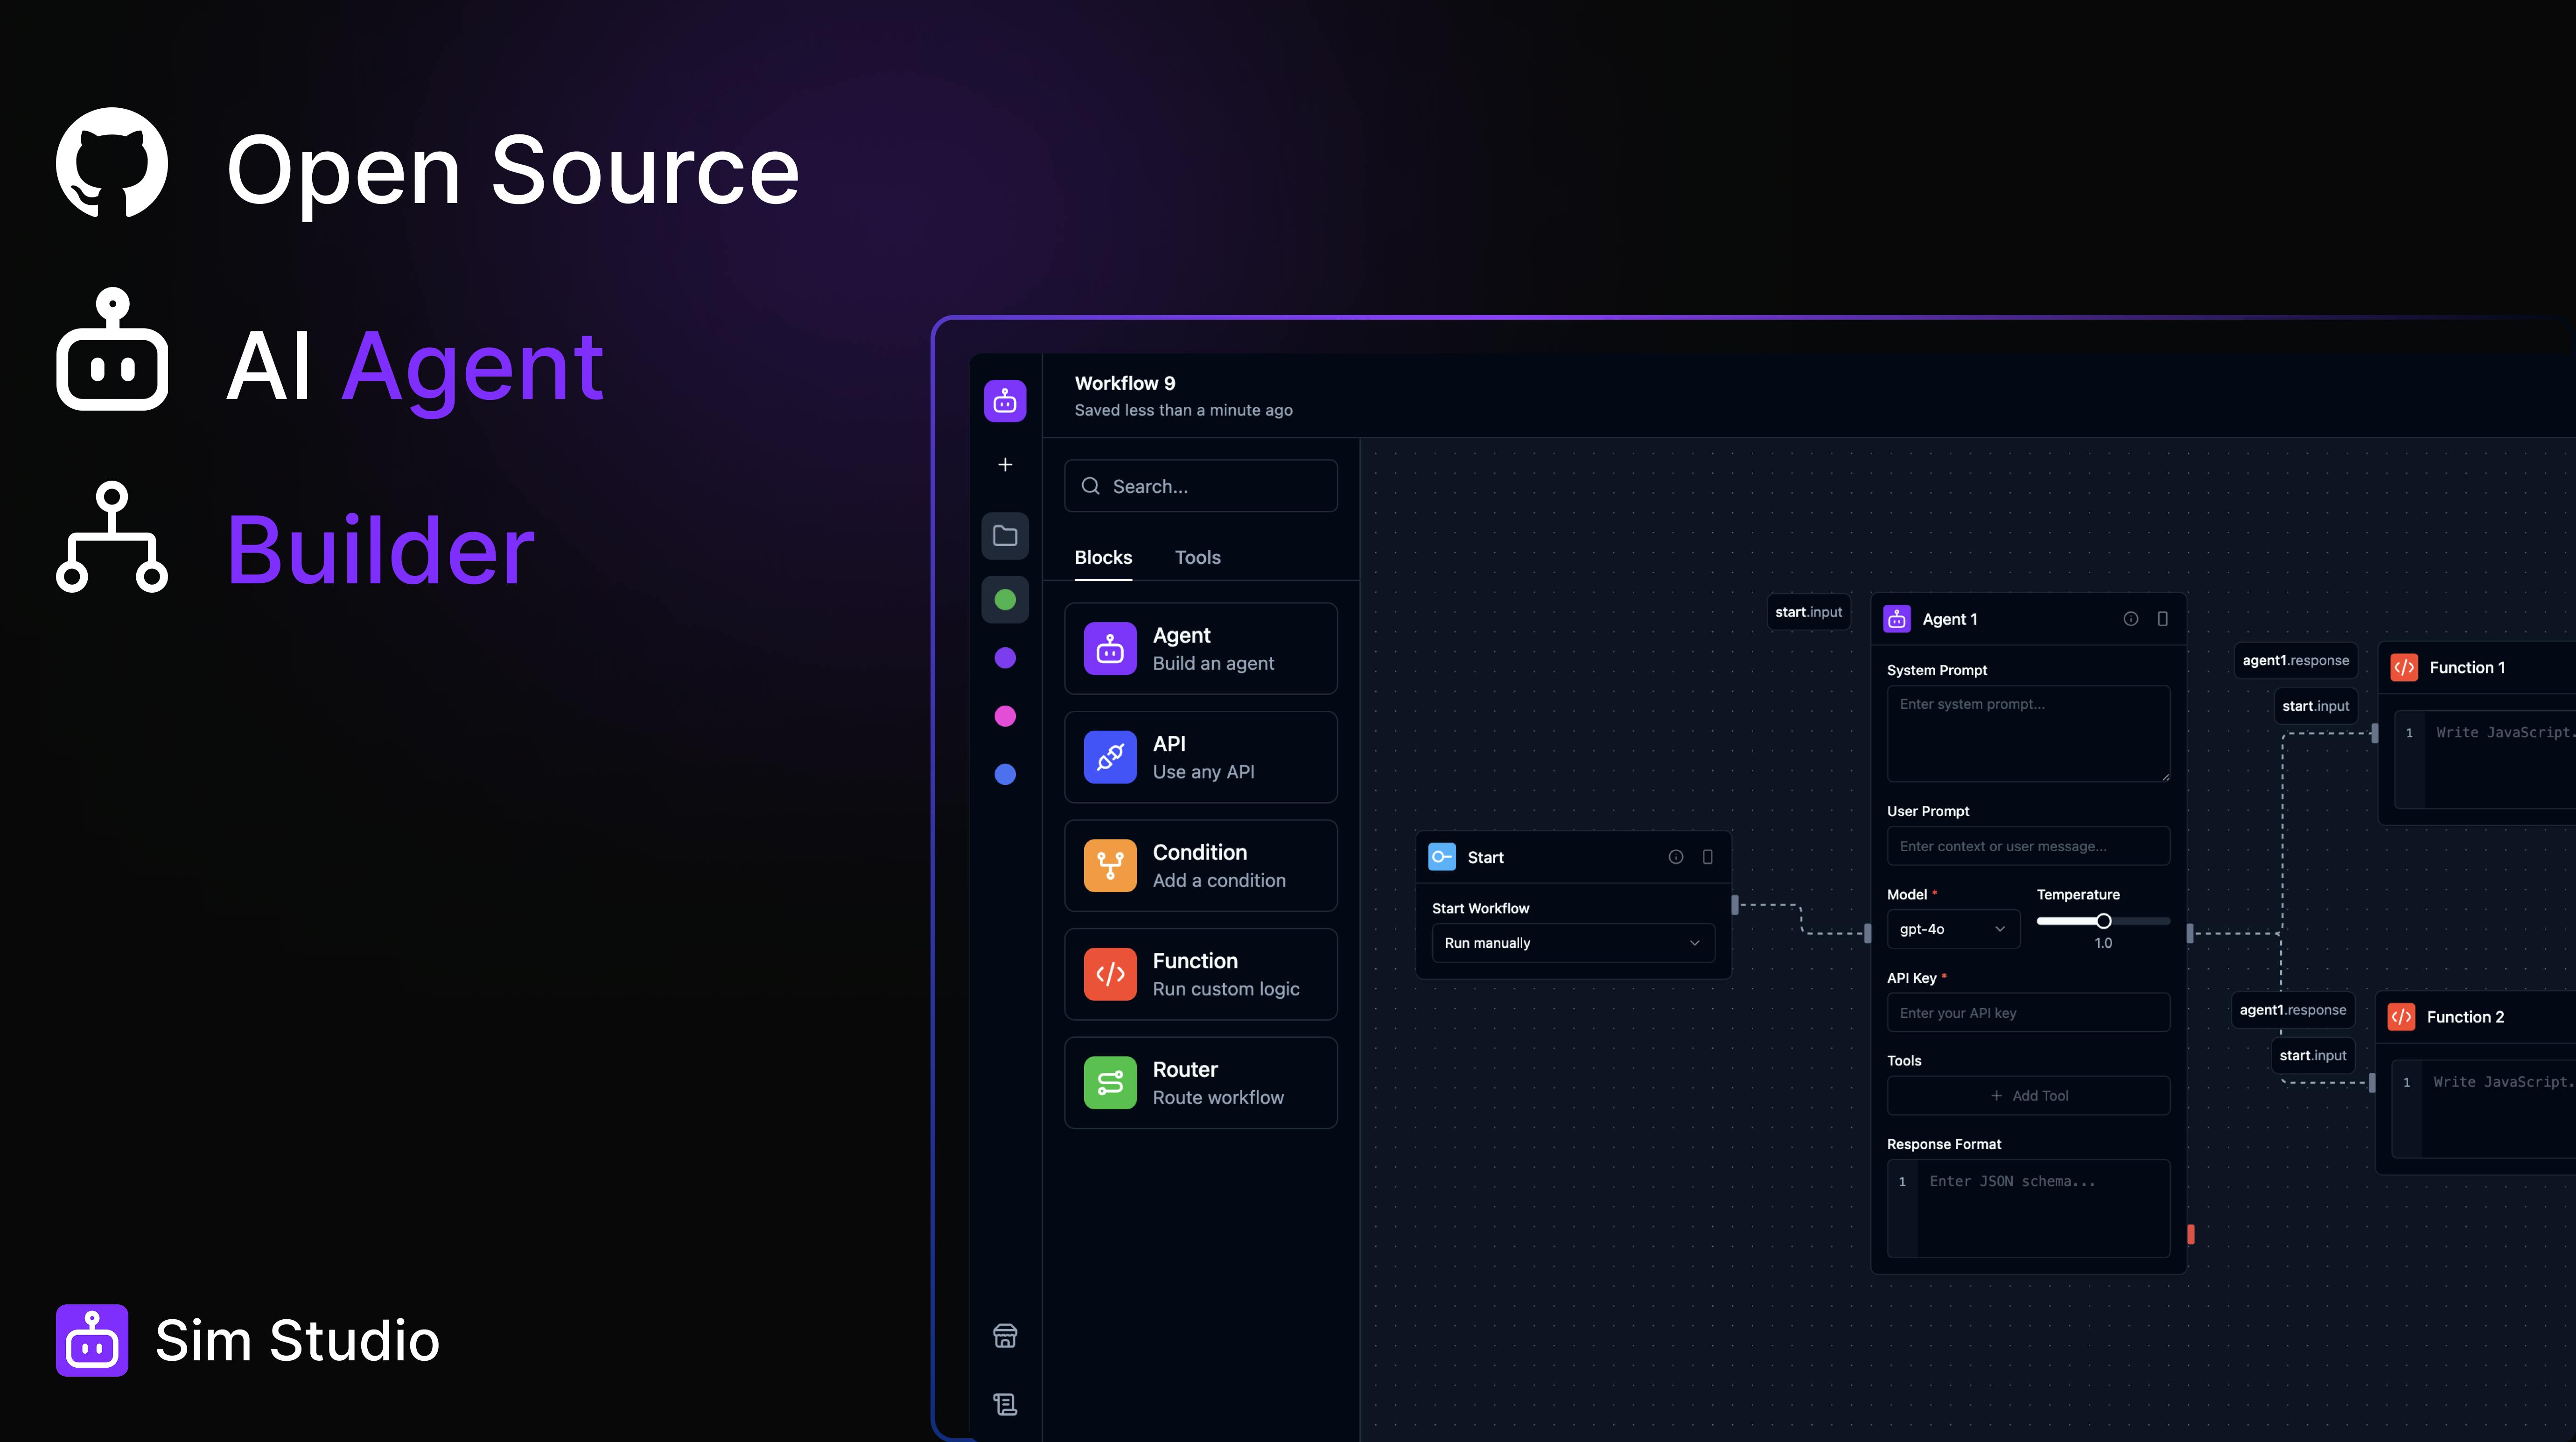This screenshot has width=2576, height=1442.
Task: Open the folder icon in the sidebar
Action: 1005,536
